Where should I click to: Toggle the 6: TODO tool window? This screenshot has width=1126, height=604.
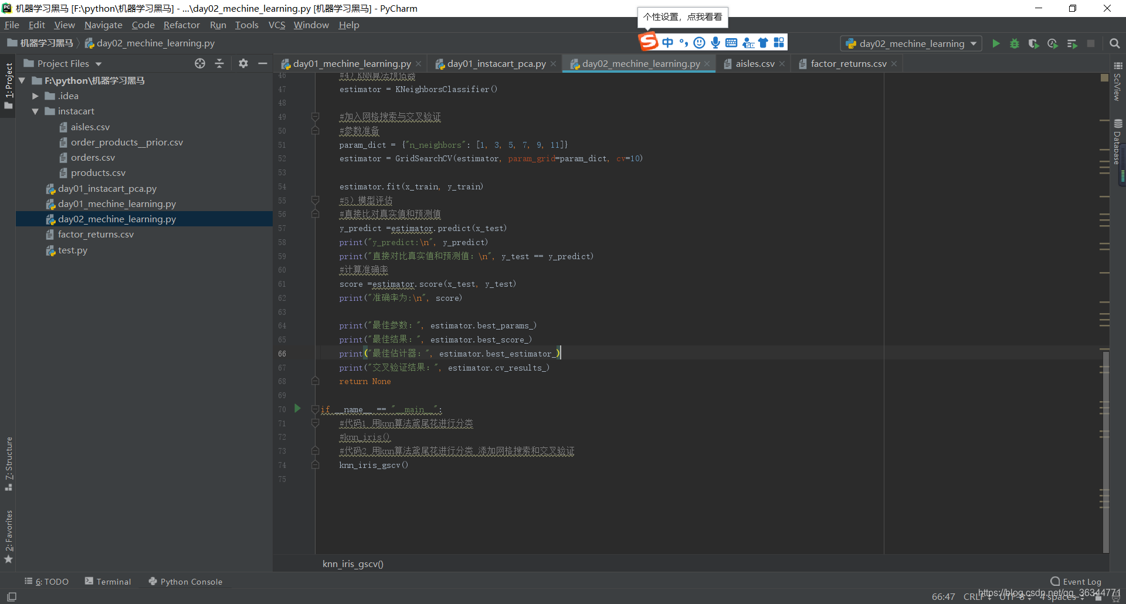[46, 582]
